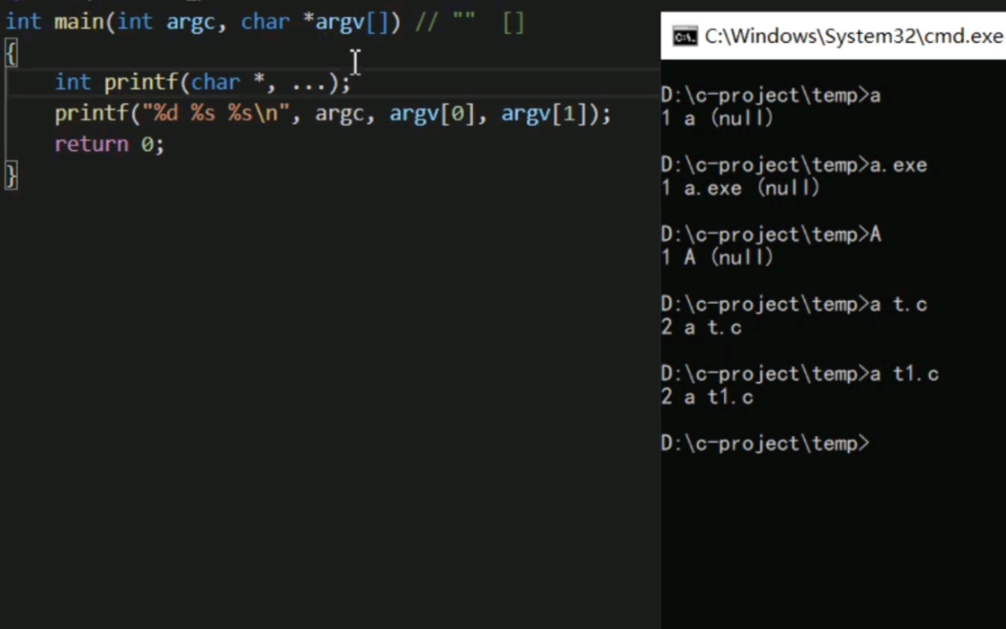
Task: Click 'main' in the function signature
Action: [79, 22]
